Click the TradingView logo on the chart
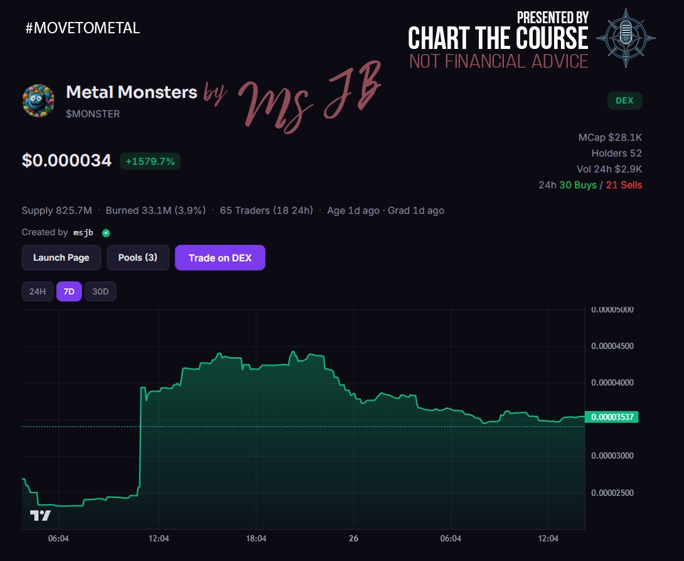The height and width of the screenshot is (561, 684). coord(40,515)
